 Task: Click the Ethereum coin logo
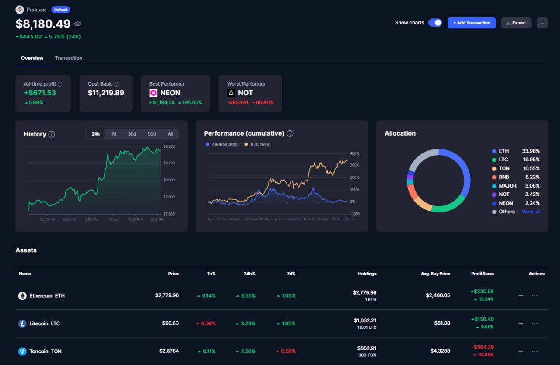(22, 296)
